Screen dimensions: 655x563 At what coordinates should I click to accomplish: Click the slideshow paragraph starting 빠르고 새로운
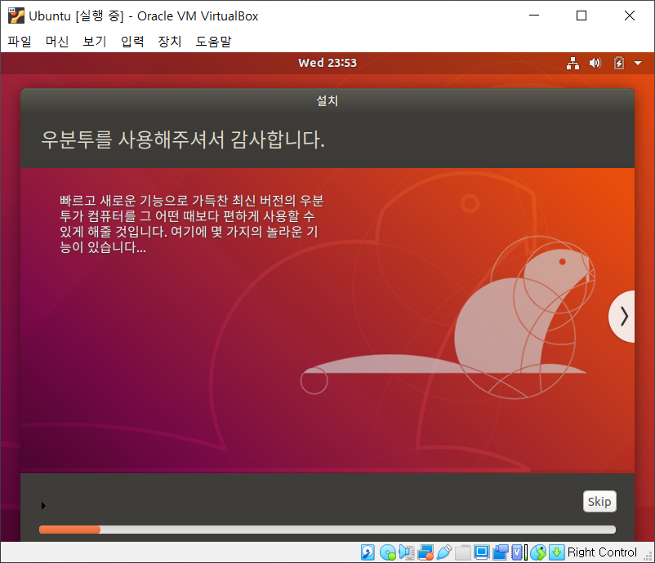[192, 224]
